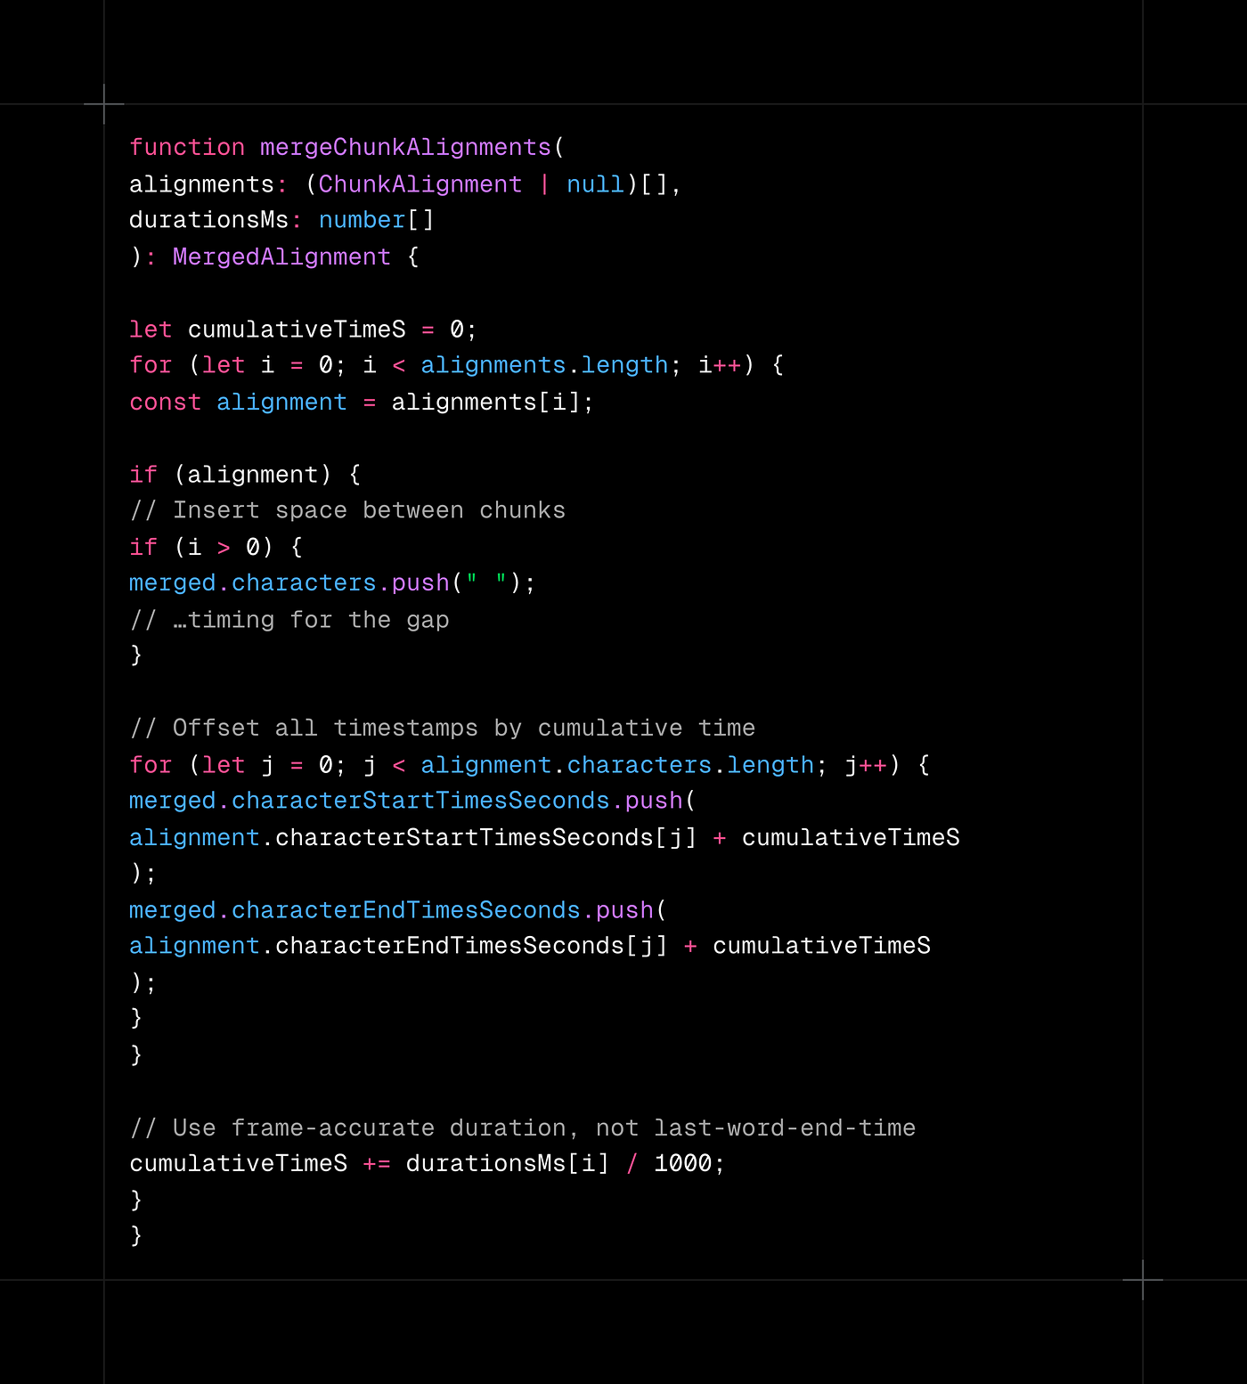Click the function name mergeChunkAlignments

[x=405, y=148]
